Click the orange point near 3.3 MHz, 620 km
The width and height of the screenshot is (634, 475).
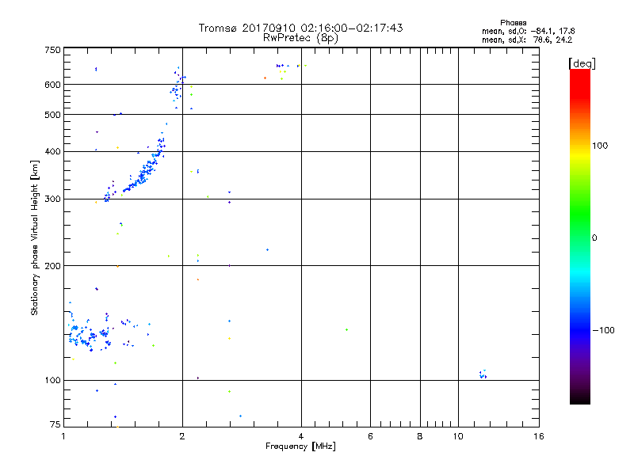265,78
